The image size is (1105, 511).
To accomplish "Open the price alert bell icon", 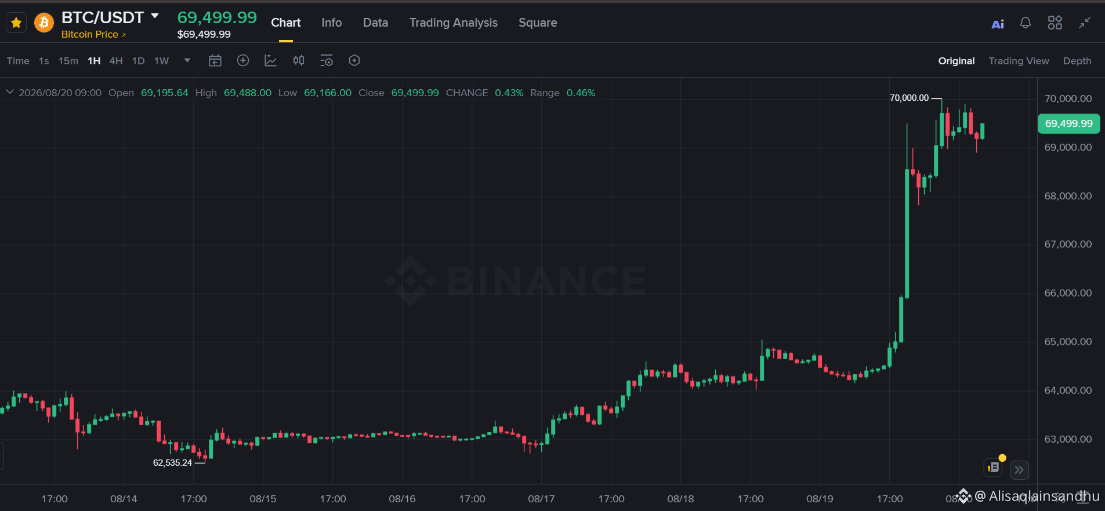I will click(x=1026, y=23).
